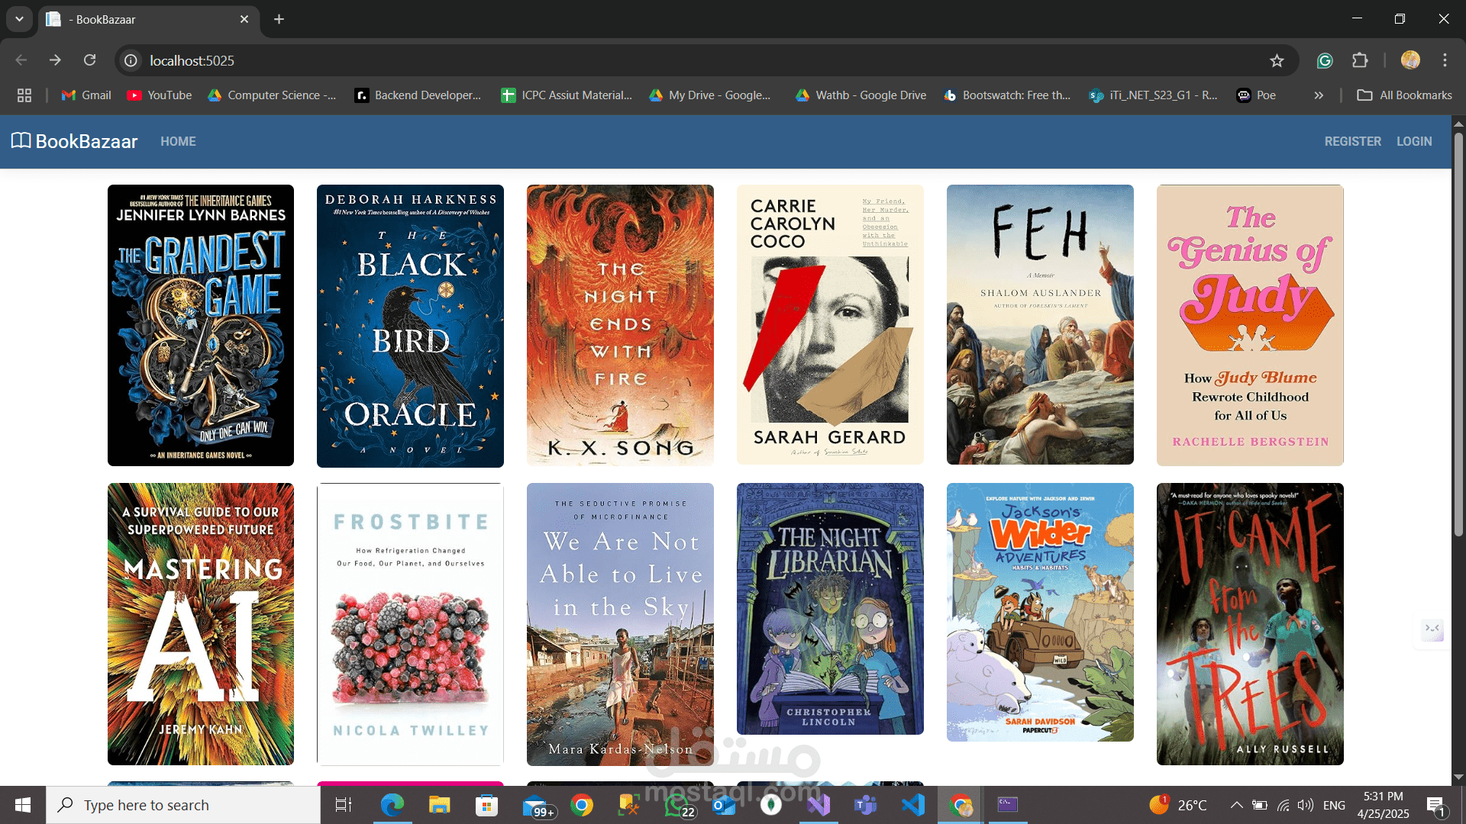Open It Came from the Trees cover
1466x824 pixels.
point(1250,624)
